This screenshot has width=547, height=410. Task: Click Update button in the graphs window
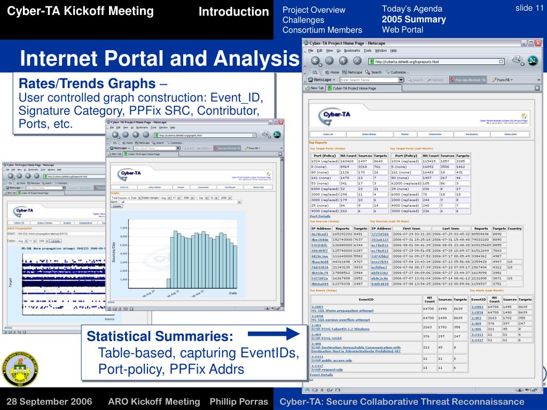coord(117,206)
